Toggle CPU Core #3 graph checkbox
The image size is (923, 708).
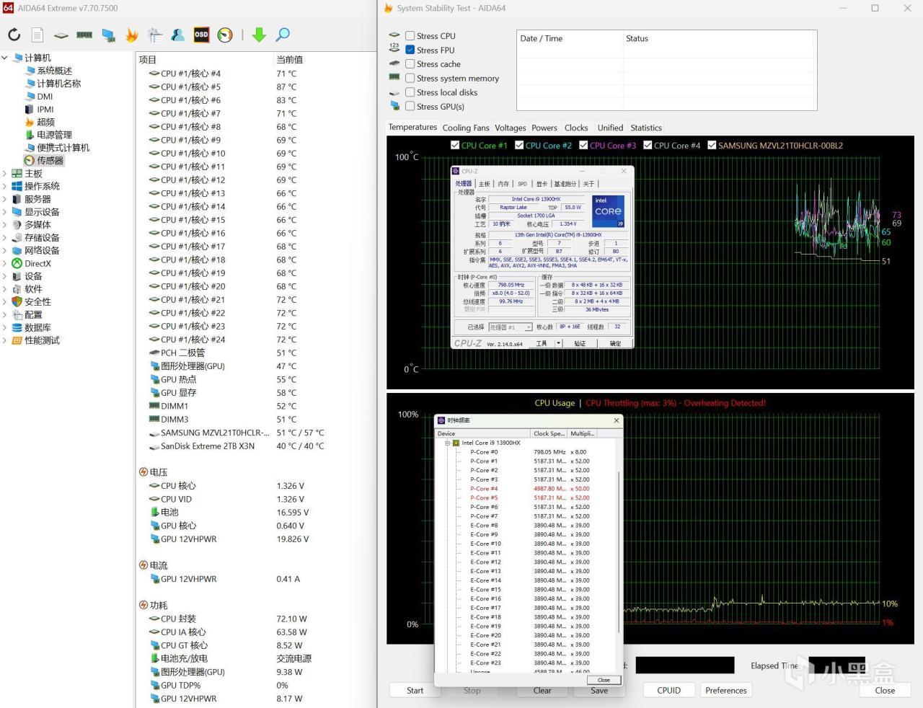click(583, 146)
